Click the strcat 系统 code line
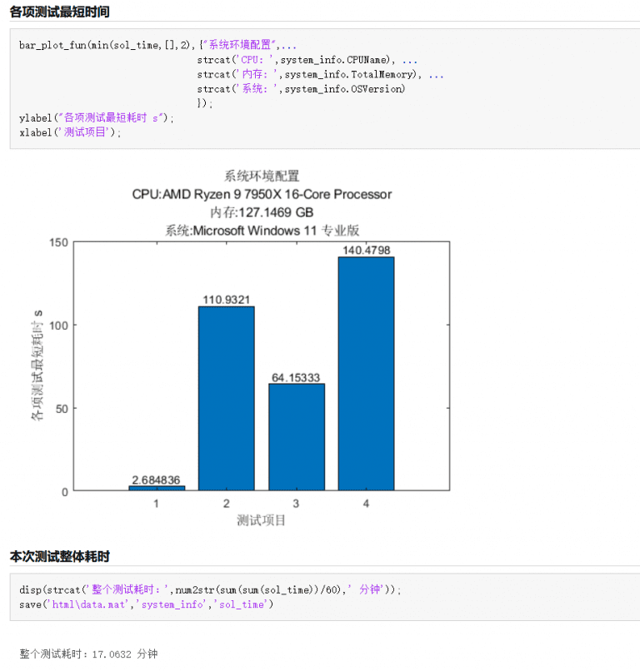The height and width of the screenshot is (671, 640). tap(301, 88)
